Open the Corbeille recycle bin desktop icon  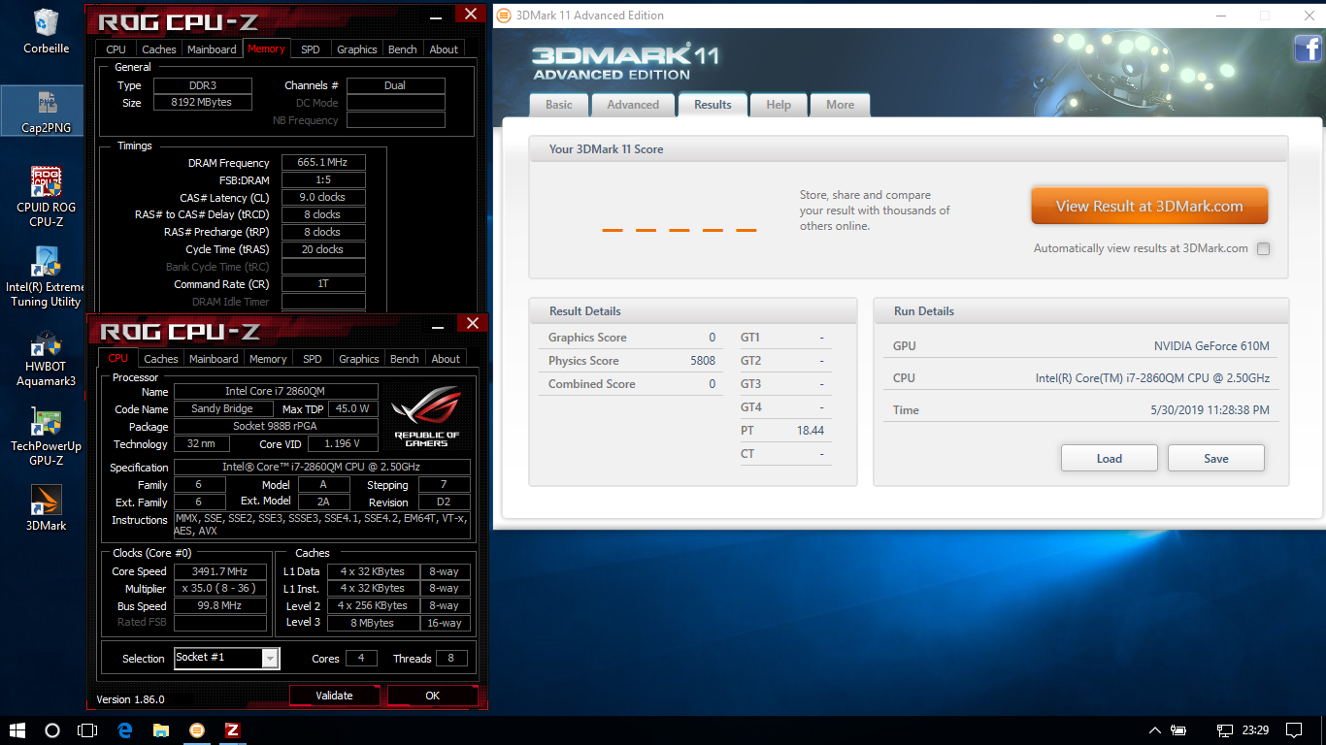[46, 31]
